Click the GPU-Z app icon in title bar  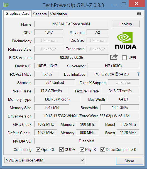(6, 5)
